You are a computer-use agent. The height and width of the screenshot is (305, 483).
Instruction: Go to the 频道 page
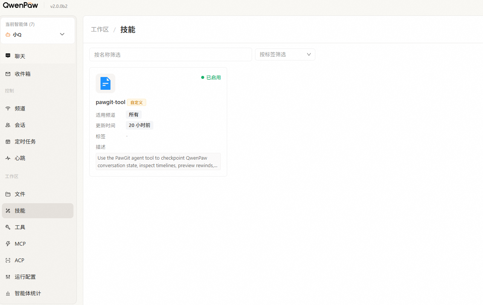[38, 109]
